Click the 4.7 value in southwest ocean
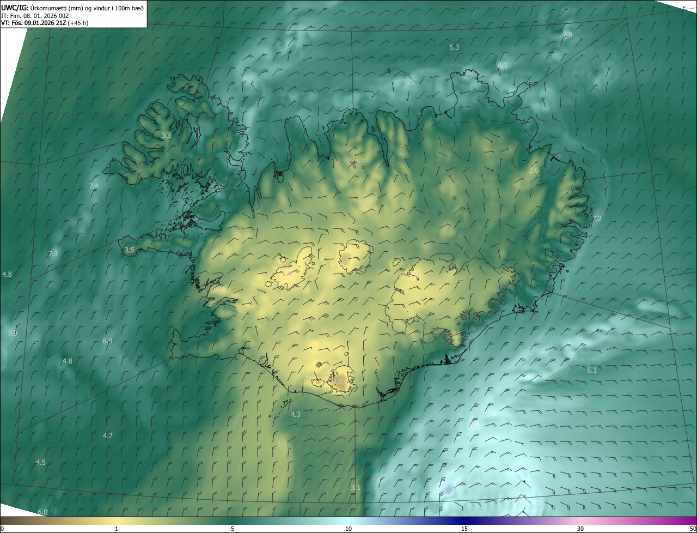The width and height of the screenshot is (697, 533). pyautogui.click(x=108, y=435)
